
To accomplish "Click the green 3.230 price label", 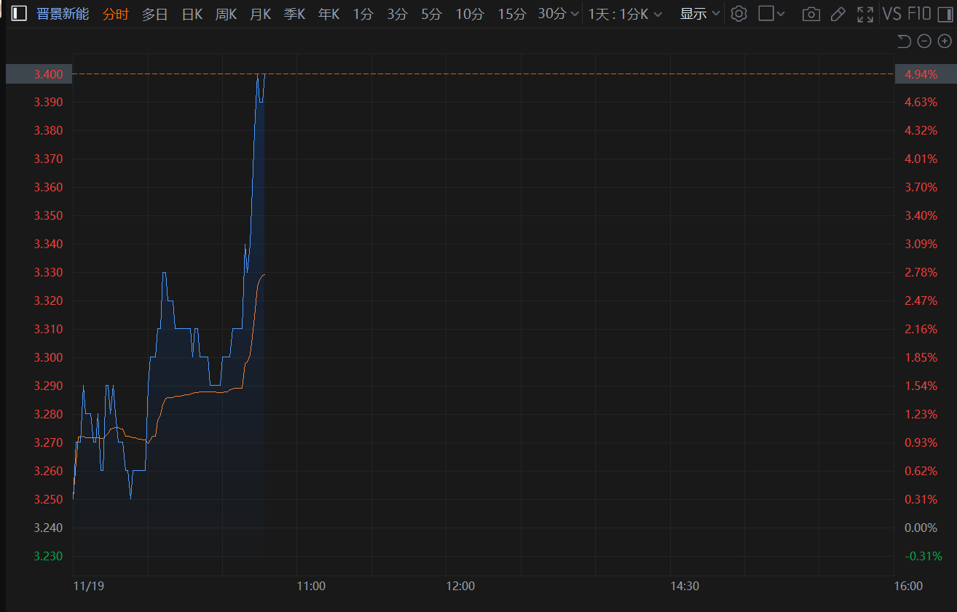I will pyautogui.click(x=48, y=557).
